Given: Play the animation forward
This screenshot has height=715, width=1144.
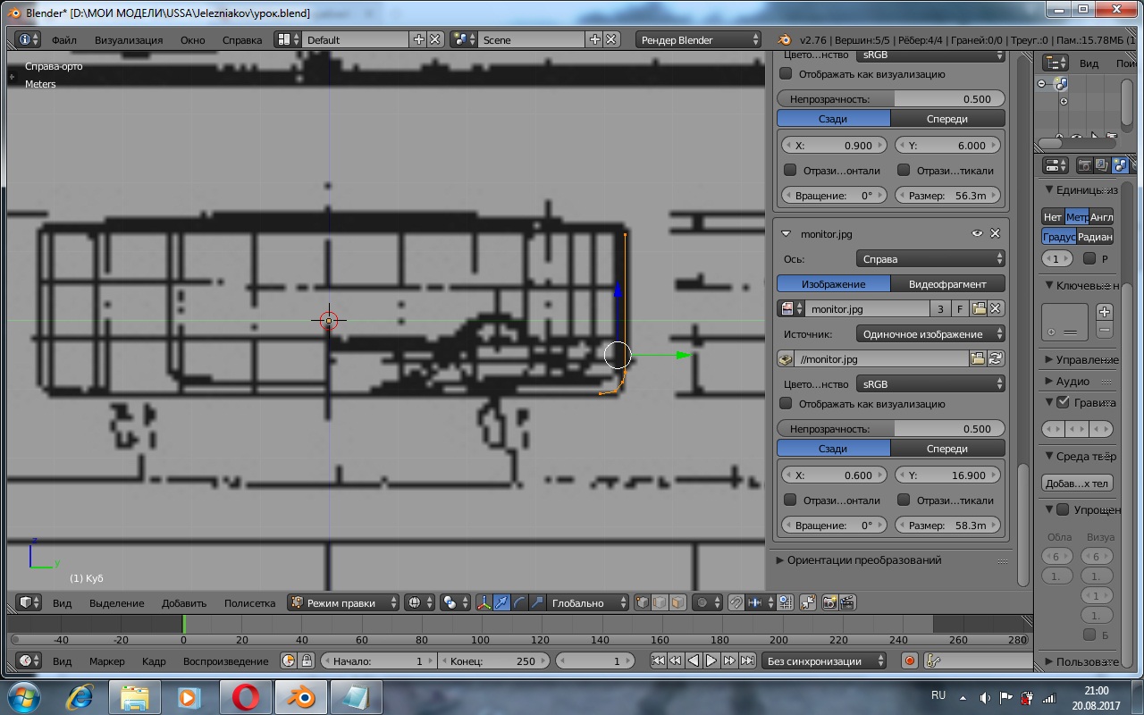Looking at the screenshot, I should click(x=711, y=660).
